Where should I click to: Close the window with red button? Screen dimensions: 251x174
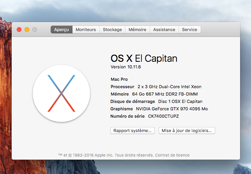pos(19,30)
